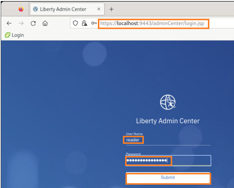Open a new browser tab

(x=111, y=9)
